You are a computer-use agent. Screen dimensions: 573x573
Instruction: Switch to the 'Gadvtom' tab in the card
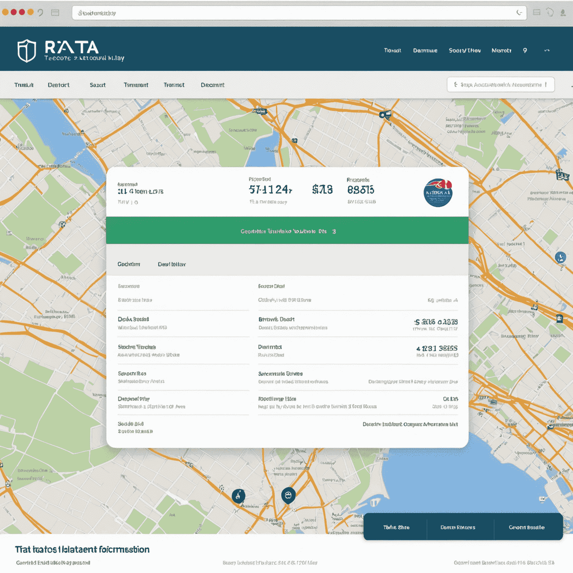[129, 264]
